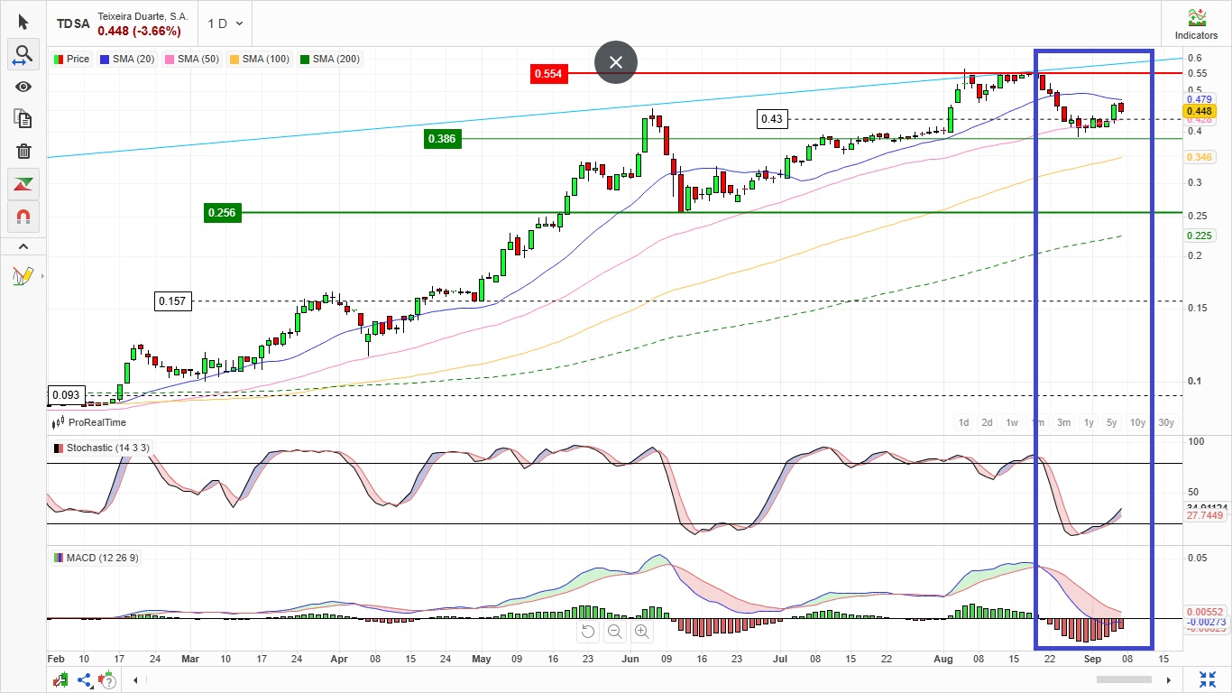1232x693 pixels.
Task: Select the 3m range tab
Action: click(1063, 422)
